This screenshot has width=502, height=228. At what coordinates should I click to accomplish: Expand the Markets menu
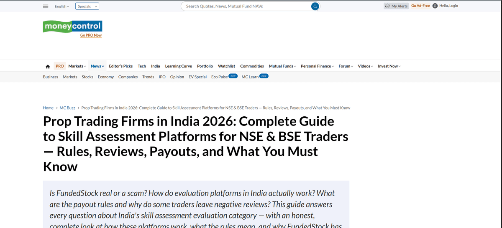click(77, 66)
